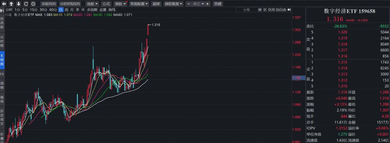The height and width of the screenshot is (143, 390).
Task: Click the 加自选 button
Action: (x=281, y=10)
